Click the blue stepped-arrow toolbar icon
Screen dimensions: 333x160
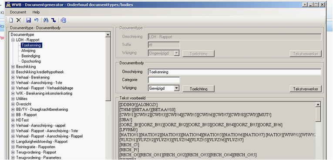pyautogui.click(x=54, y=20)
